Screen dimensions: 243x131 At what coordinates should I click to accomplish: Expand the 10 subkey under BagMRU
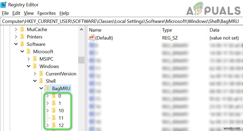[47, 110]
